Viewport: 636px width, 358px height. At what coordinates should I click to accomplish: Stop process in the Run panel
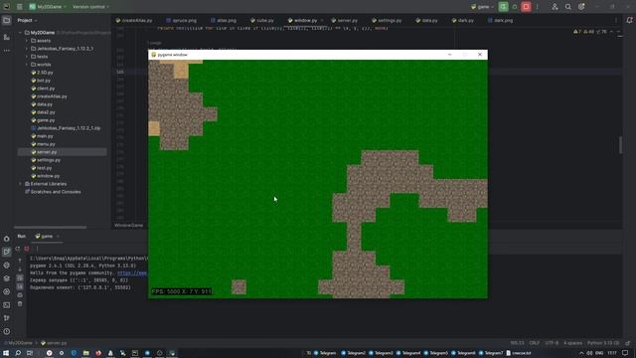click(x=27, y=249)
